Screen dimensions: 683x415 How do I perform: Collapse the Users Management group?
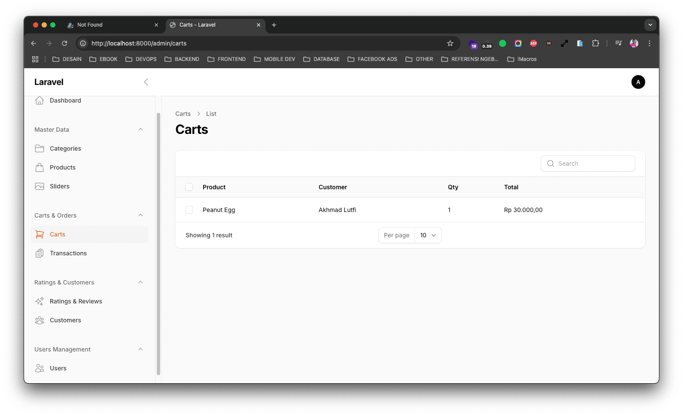click(140, 349)
